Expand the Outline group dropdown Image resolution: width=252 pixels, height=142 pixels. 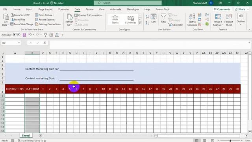[241, 24]
